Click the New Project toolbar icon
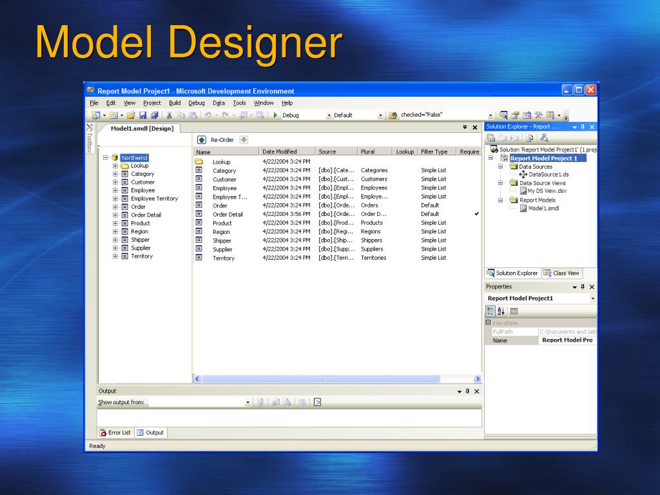Screen dimensions: 660x495 coord(96,115)
